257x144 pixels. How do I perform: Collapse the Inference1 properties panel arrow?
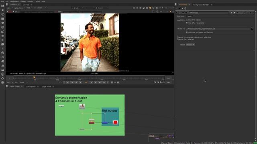[x=177, y=13]
